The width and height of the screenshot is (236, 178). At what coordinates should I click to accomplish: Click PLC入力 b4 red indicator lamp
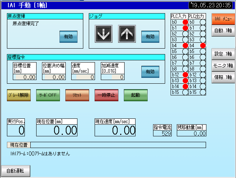(185, 45)
